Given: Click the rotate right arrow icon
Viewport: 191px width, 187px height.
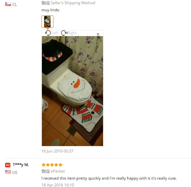Looking at the screenshot, I should pos(64,33).
